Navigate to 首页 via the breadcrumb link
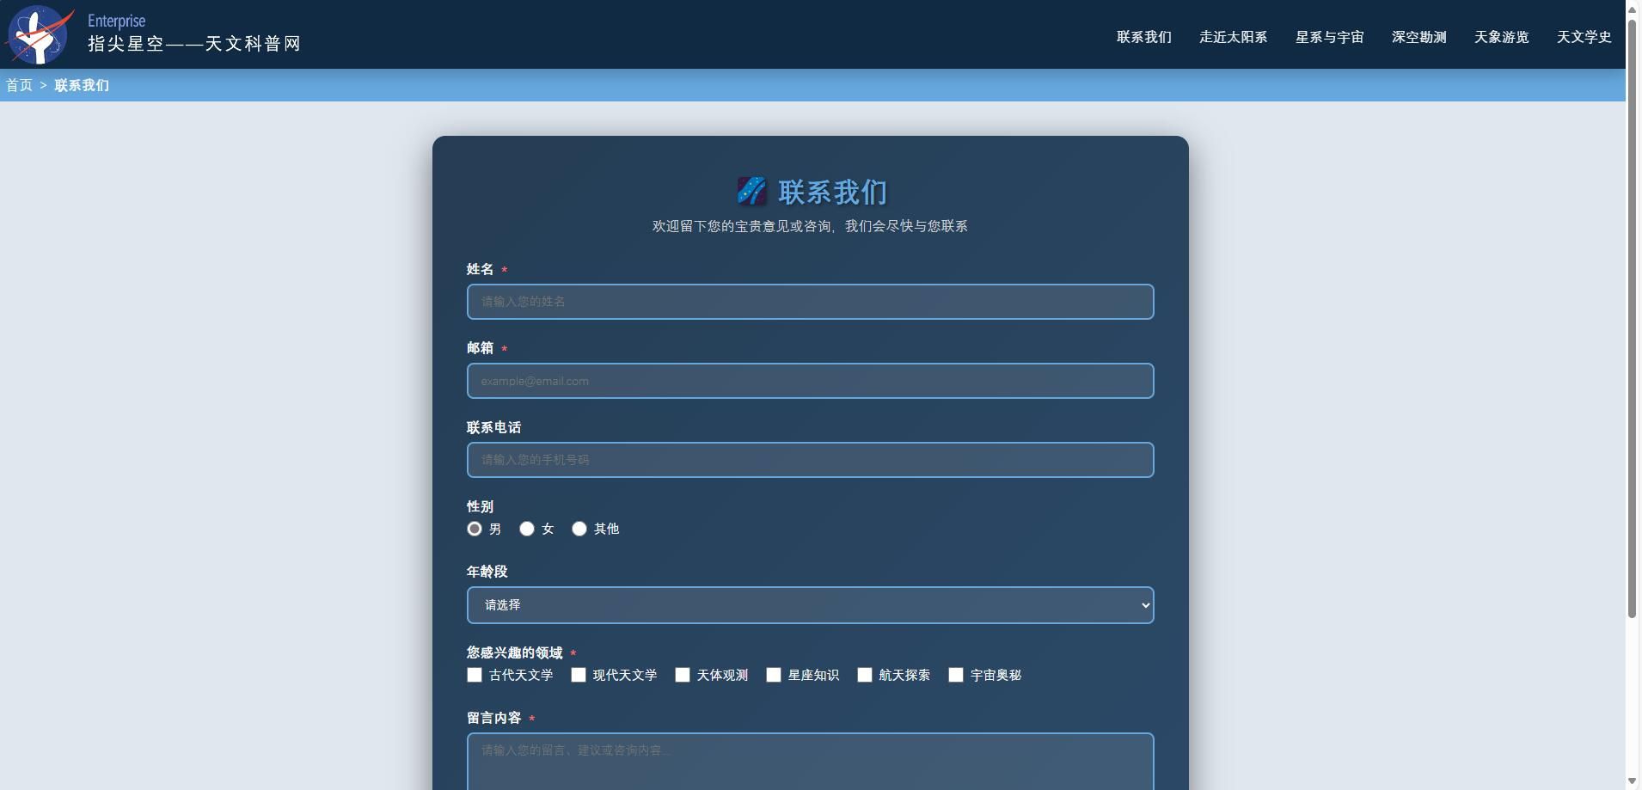 coord(18,85)
